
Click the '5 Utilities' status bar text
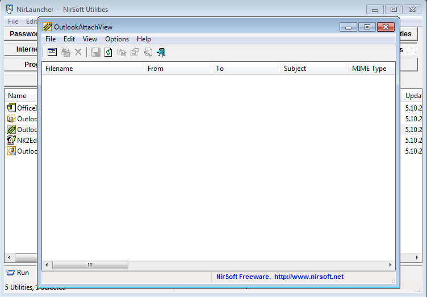point(19,287)
